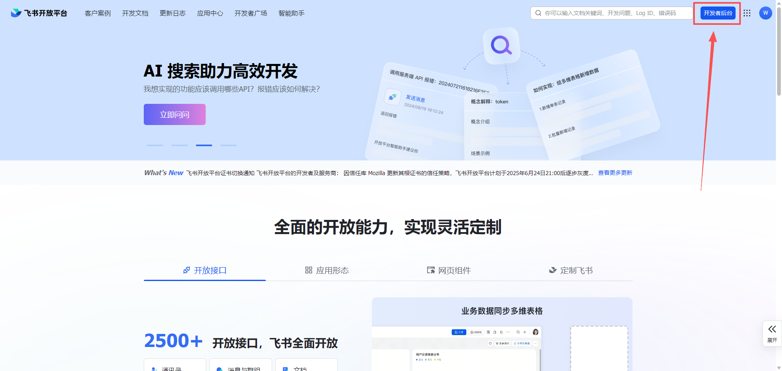Switch to the 定制飞书 tab

[x=571, y=270]
